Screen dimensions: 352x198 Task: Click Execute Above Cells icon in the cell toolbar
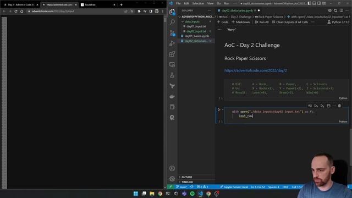point(316,106)
